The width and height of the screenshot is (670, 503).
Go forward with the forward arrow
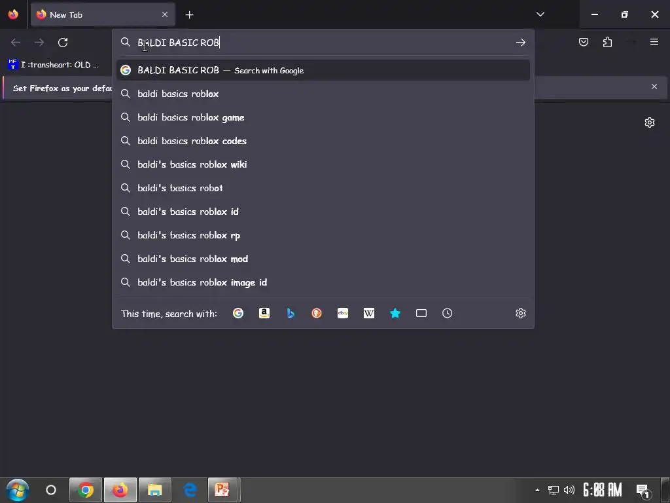point(39,43)
